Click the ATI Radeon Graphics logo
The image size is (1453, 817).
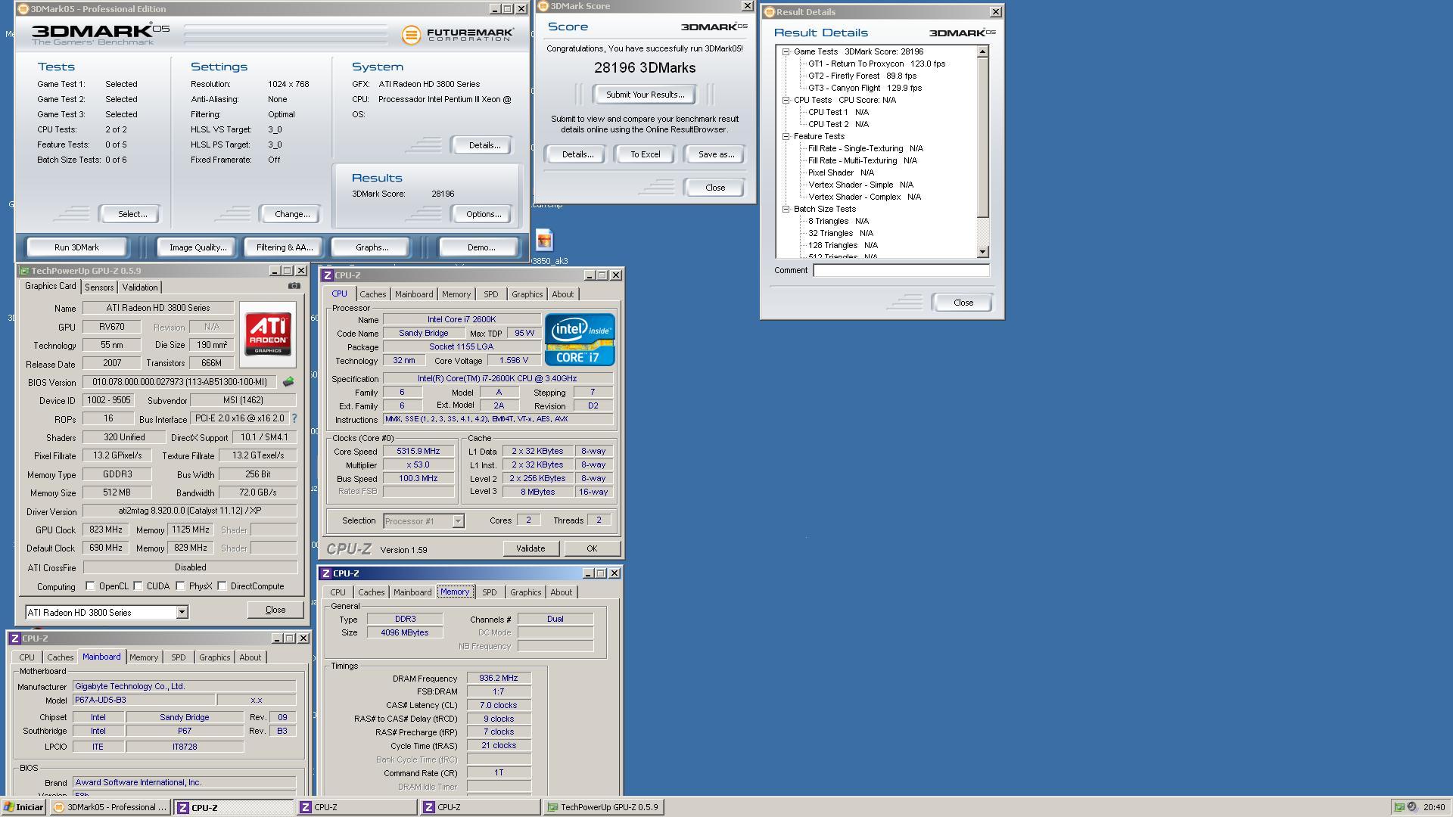268,334
